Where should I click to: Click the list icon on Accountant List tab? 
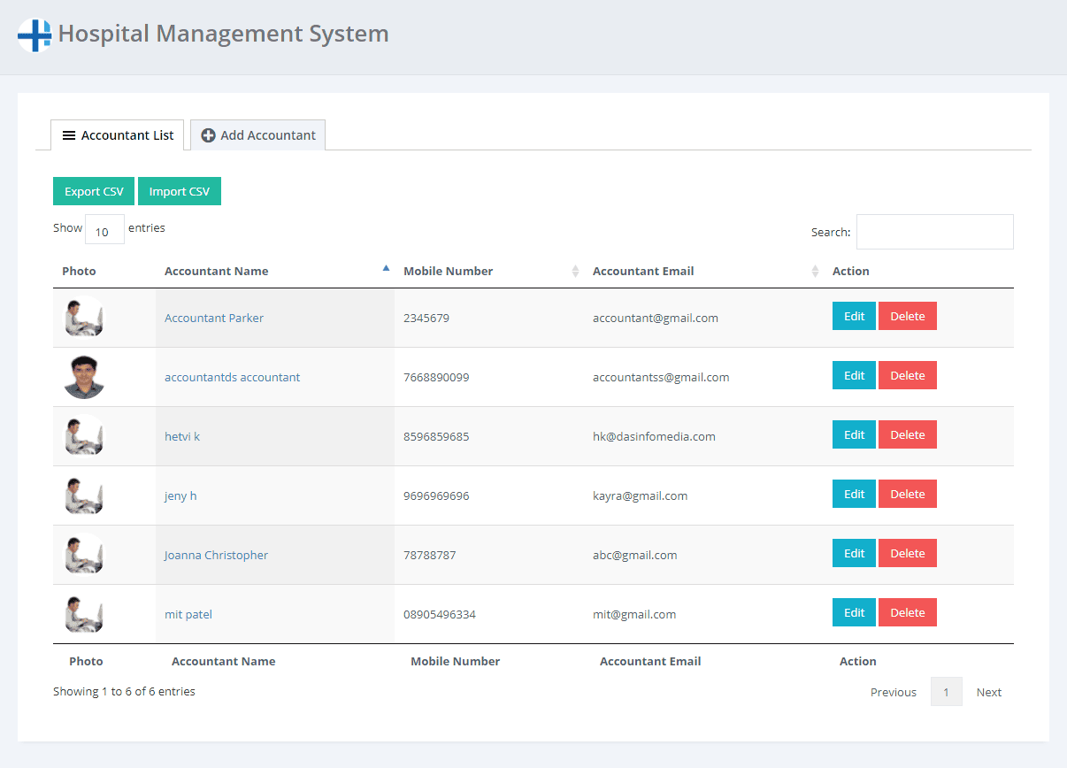[69, 135]
